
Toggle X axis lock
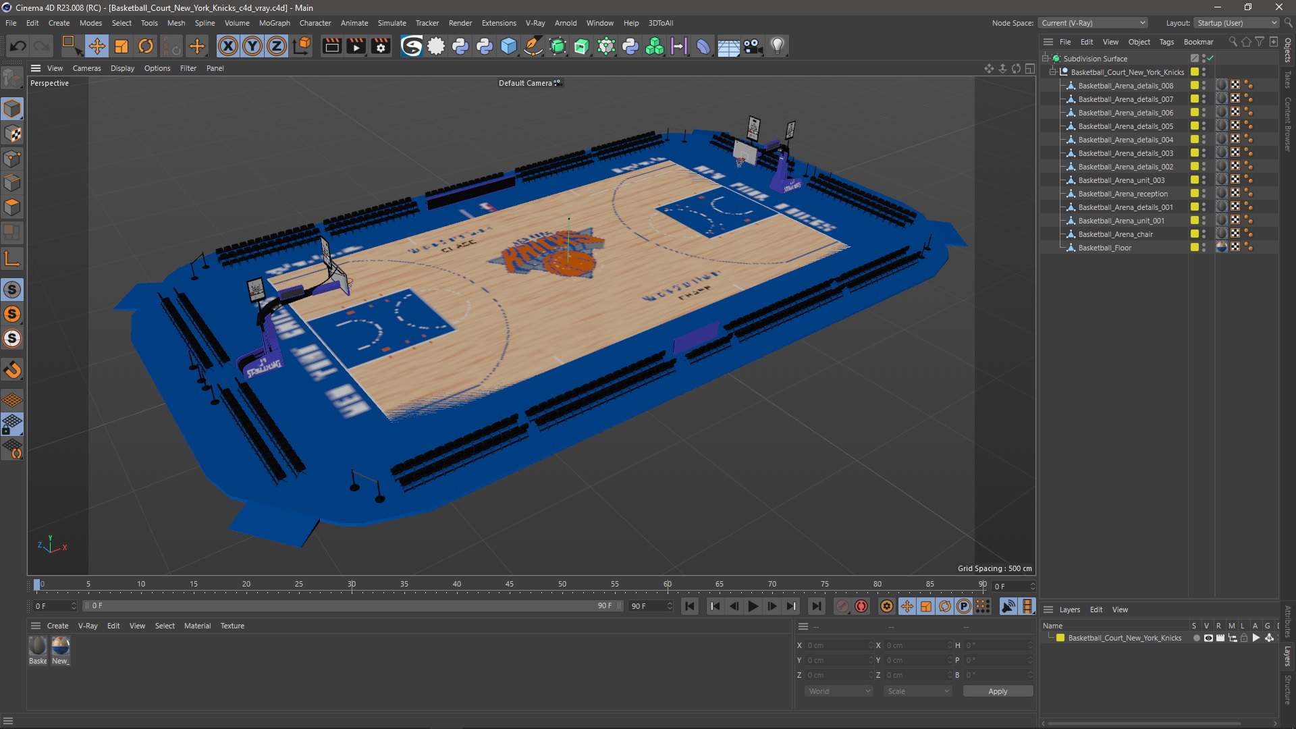[x=228, y=46]
